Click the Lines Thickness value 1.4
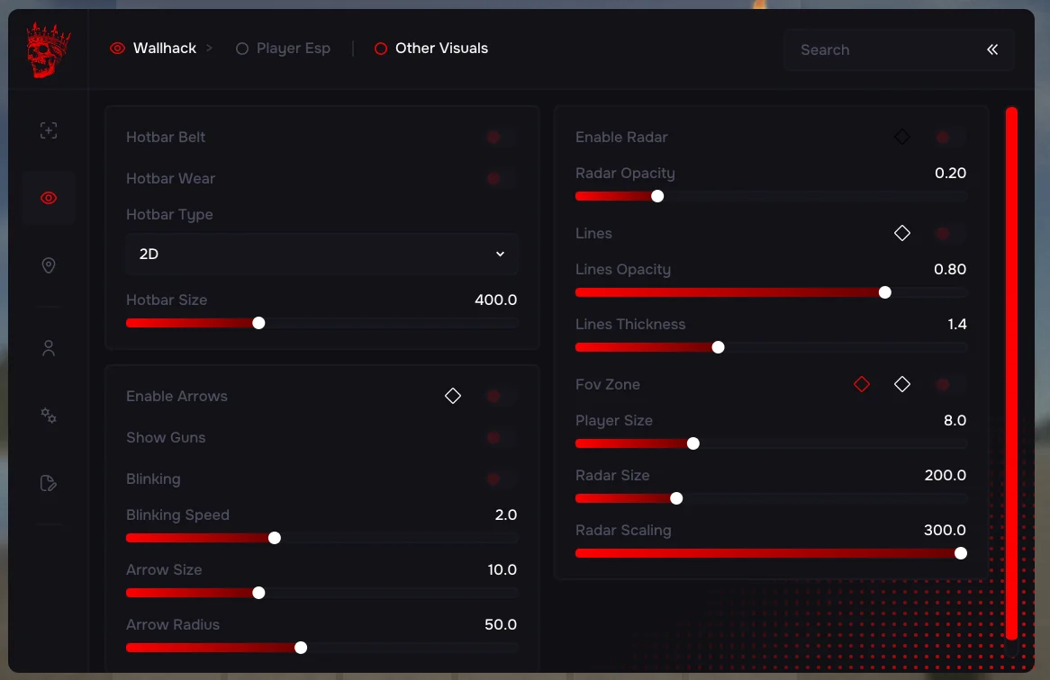This screenshot has width=1050, height=680. pyautogui.click(x=957, y=325)
